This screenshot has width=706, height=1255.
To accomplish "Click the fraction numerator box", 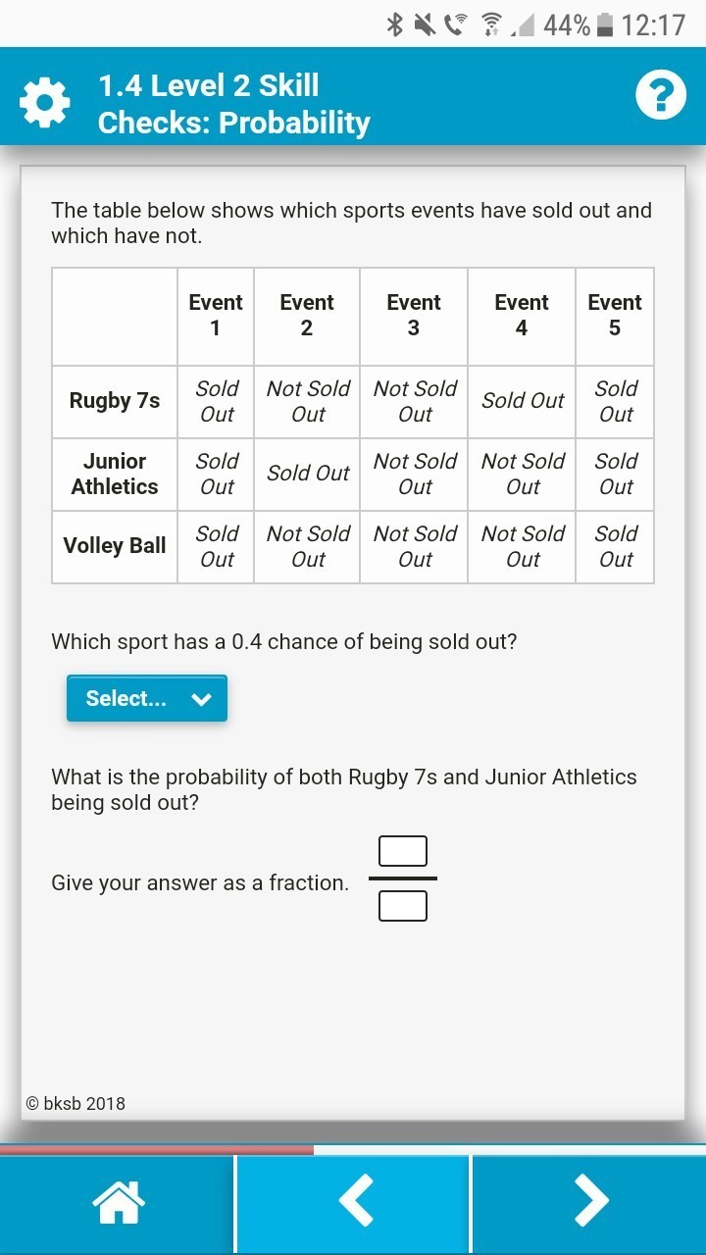I will (403, 851).
